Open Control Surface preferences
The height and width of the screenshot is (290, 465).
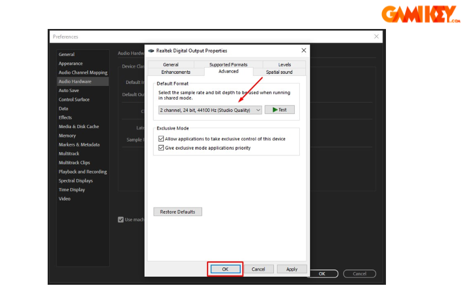(74, 99)
